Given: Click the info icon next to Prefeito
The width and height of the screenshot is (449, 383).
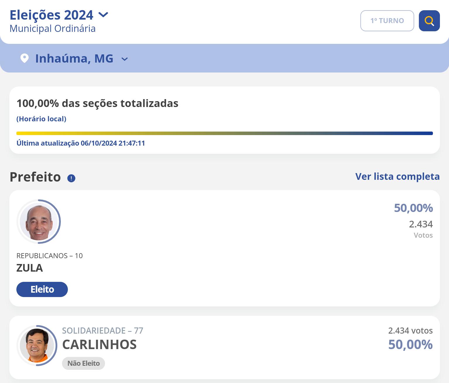Looking at the screenshot, I should [x=71, y=178].
